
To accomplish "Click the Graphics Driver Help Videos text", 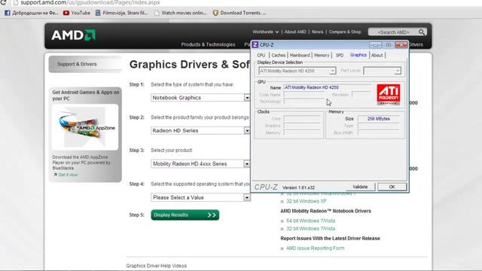I will tap(157, 266).
